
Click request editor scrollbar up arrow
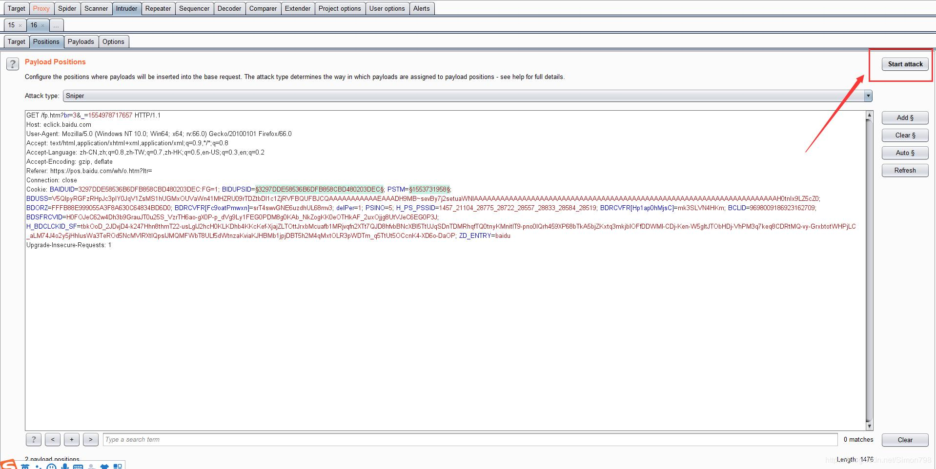[869, 115]
